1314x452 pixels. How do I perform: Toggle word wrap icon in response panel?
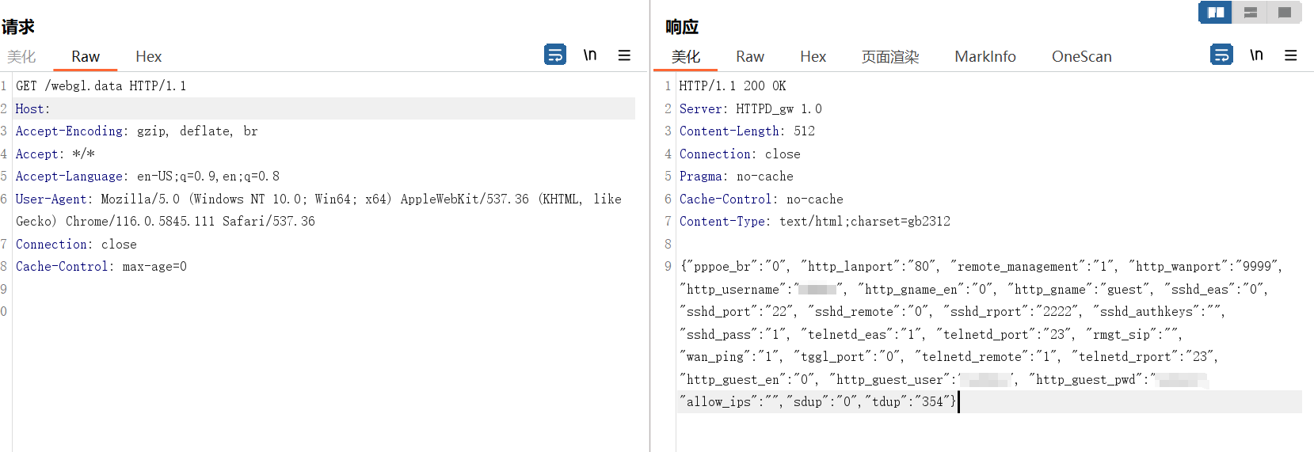[1221, 55]
